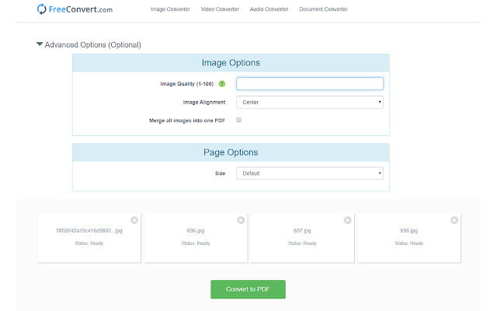The width and height of the screenshot is (497, 311).
Task: Remove 697.jpg from the queue
Action: pyautogui.click(x=346, y=220)
